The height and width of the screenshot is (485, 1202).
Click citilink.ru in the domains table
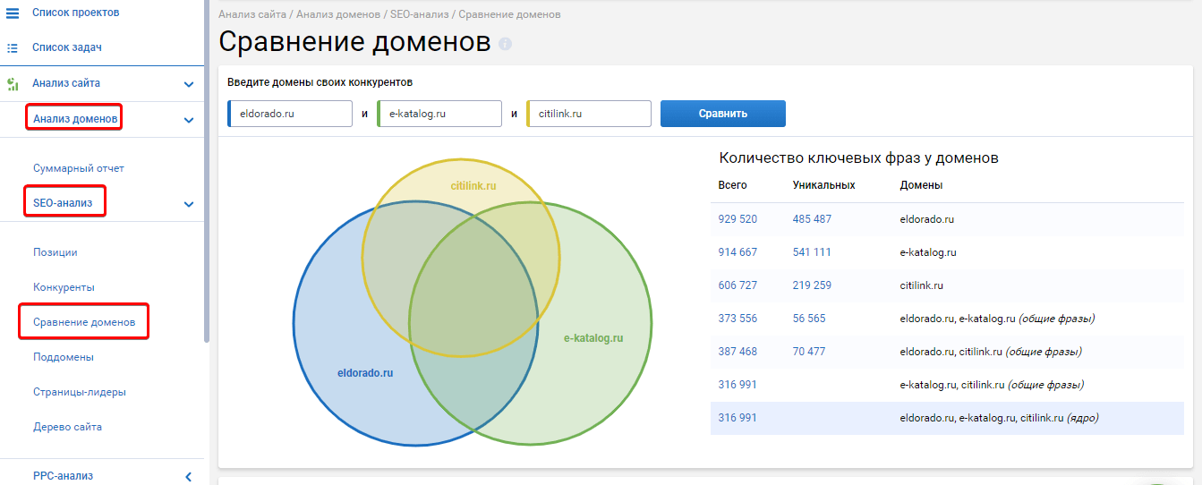922,285
